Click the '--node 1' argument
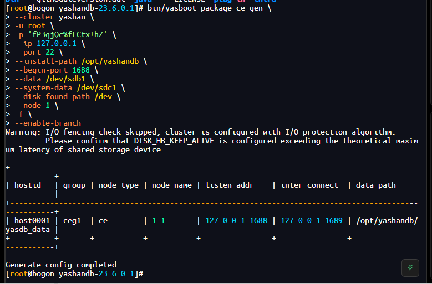The width and height of the screenshot is (432, 284). point(32,106)
